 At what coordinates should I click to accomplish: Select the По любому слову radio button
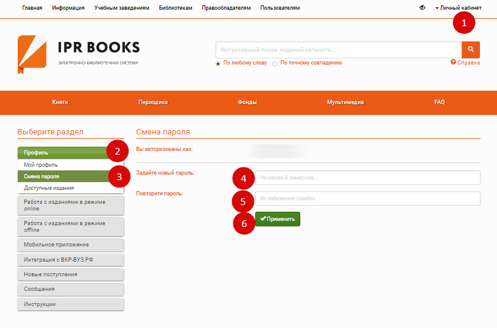[218, 63]
